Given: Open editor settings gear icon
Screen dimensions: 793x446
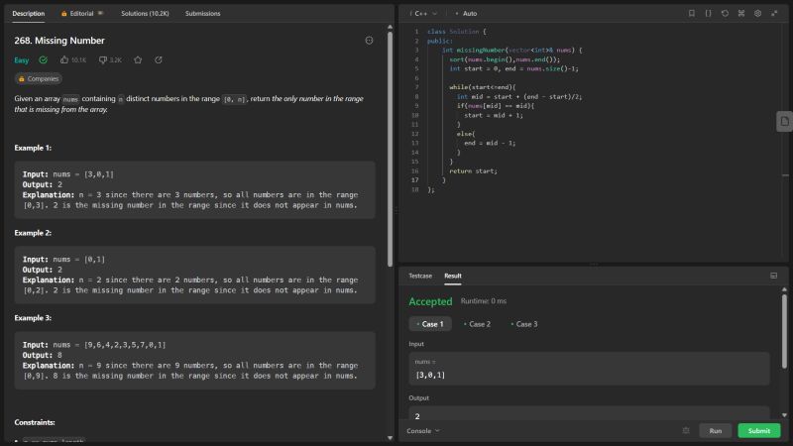Looking at the screenshot, I should point(757,14).
